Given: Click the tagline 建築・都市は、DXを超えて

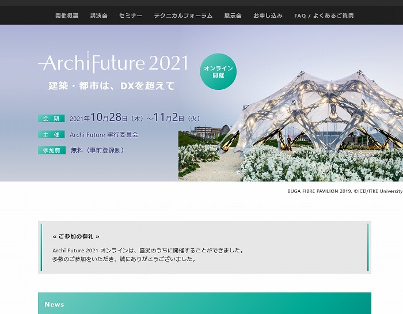Looking at the screenshot, I should click(112, 86).
